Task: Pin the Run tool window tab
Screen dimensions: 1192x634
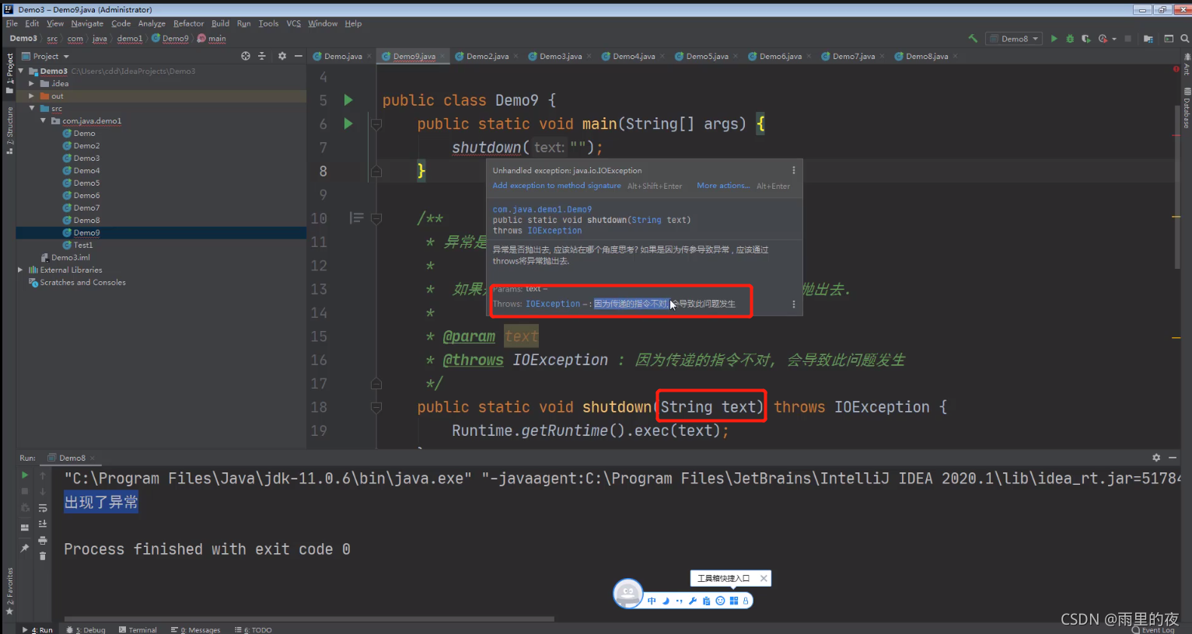Action: tap(25, 546)
